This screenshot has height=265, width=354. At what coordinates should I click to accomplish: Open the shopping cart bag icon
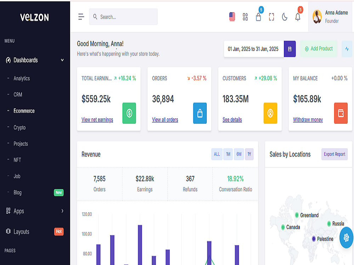(258, 17)
